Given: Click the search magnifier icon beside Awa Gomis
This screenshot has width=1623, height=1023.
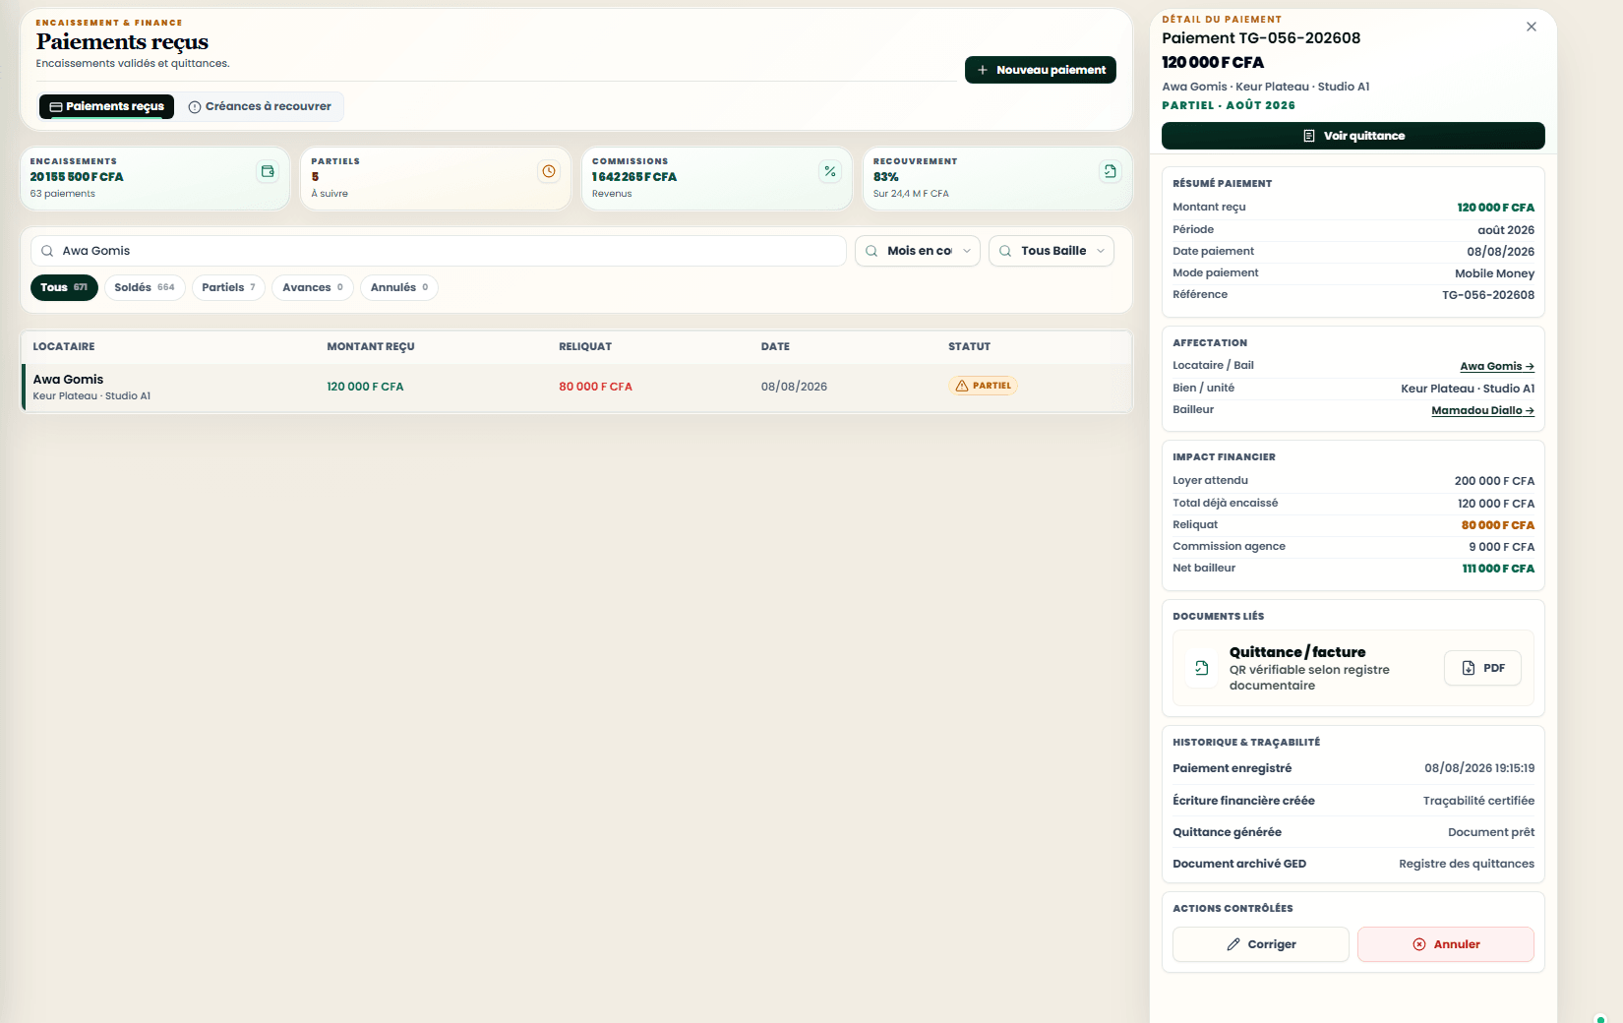Looking at the screenshot, I should pyautogui.click(x=47, y=251).
